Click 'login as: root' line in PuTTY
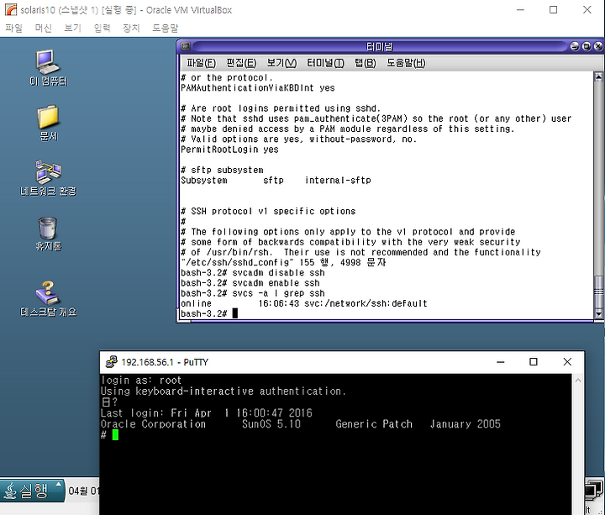This screenshot has height=515, width=605. click(x=141, y=381)
